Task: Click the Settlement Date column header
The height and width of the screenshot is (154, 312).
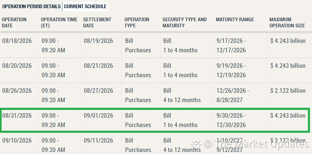Action: 97,22
